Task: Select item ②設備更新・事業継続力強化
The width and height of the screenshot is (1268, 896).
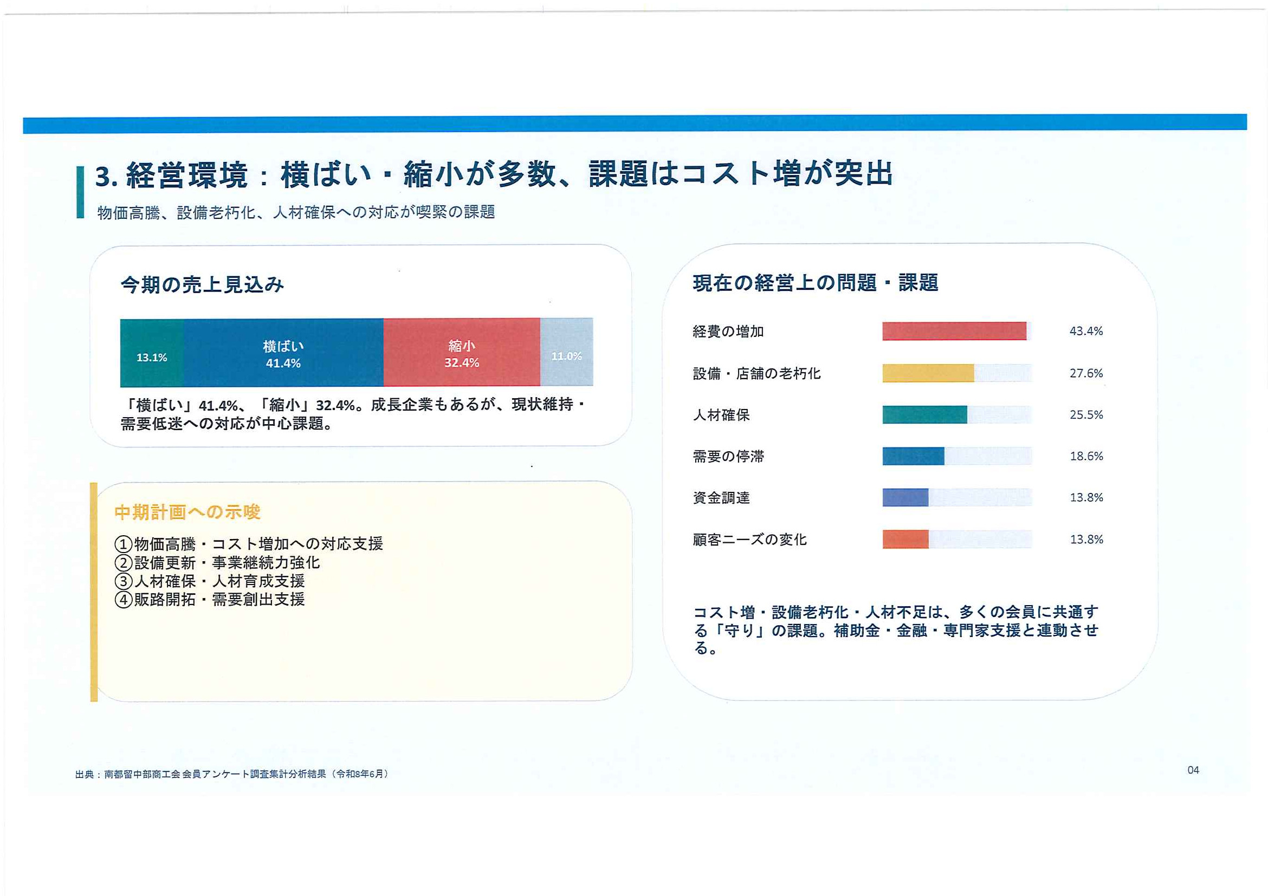Action: pyautogui.click(x=217, y=562)
